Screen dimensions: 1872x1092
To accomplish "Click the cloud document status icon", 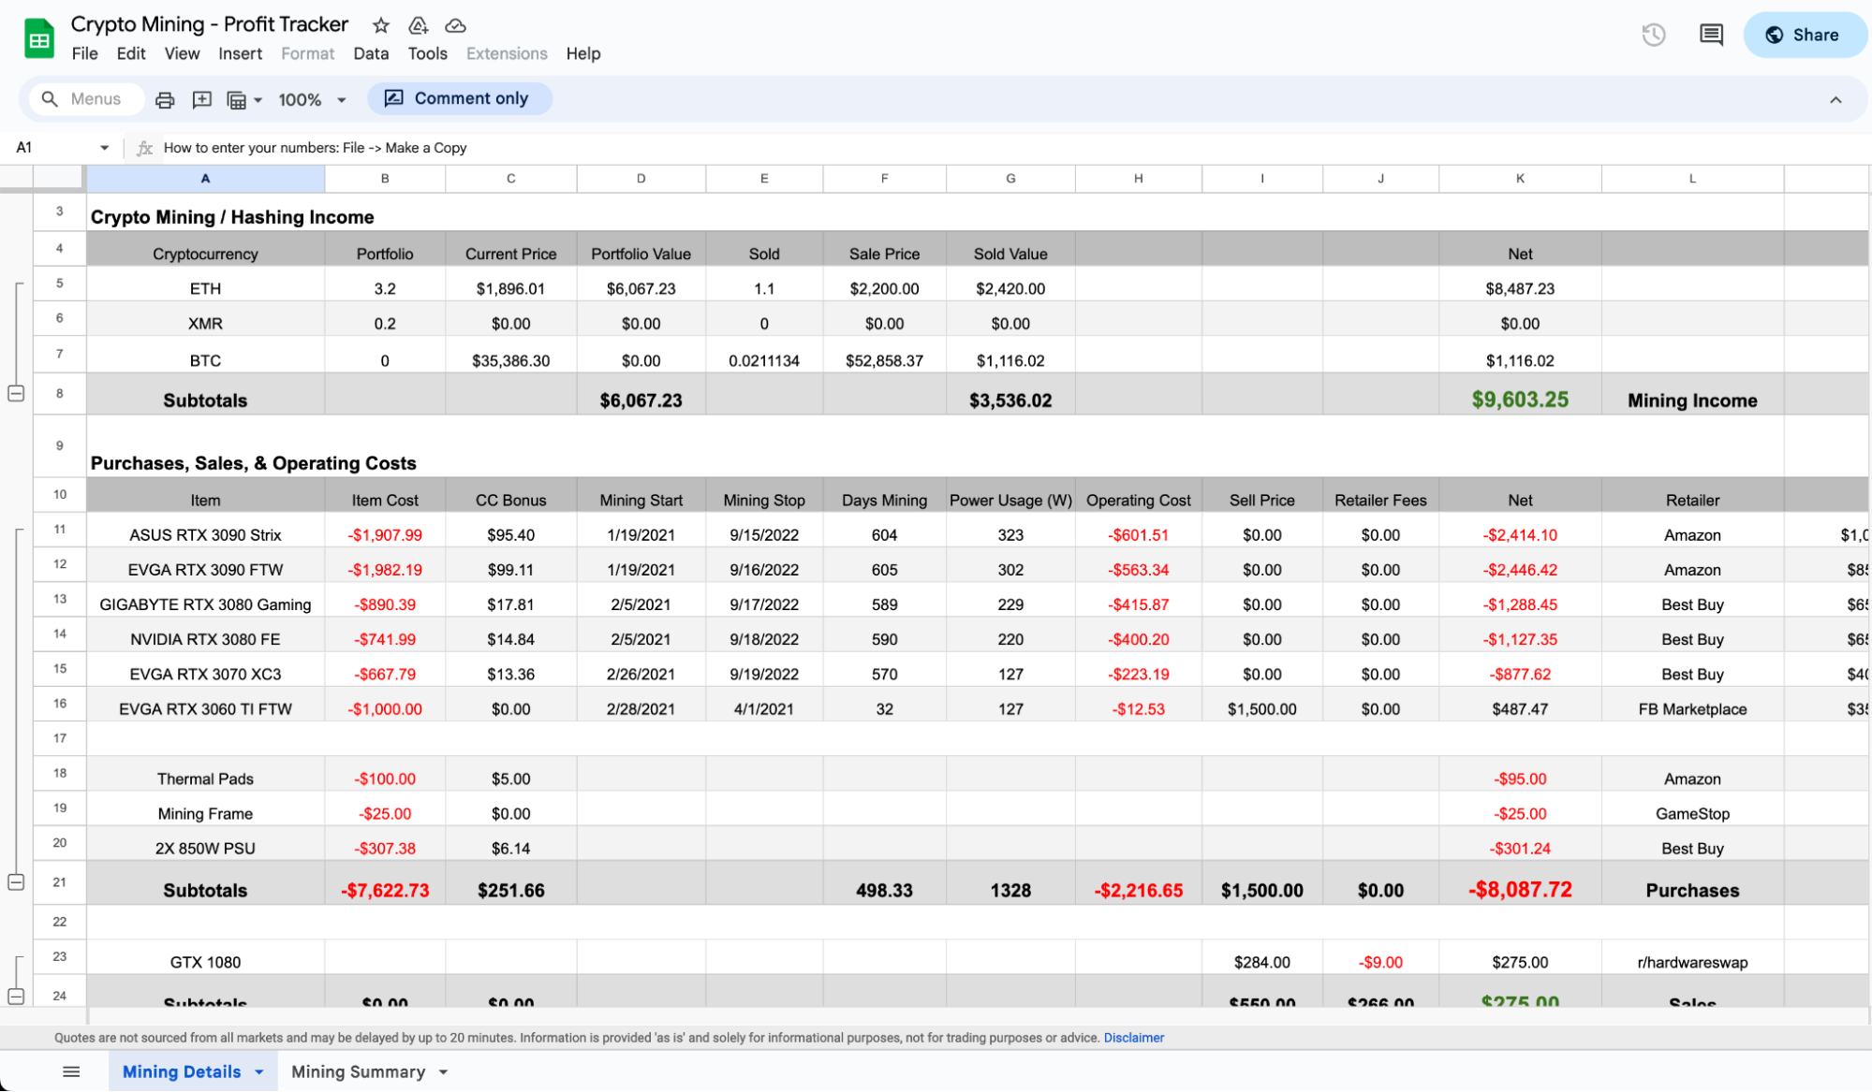I will click(455, 25).
